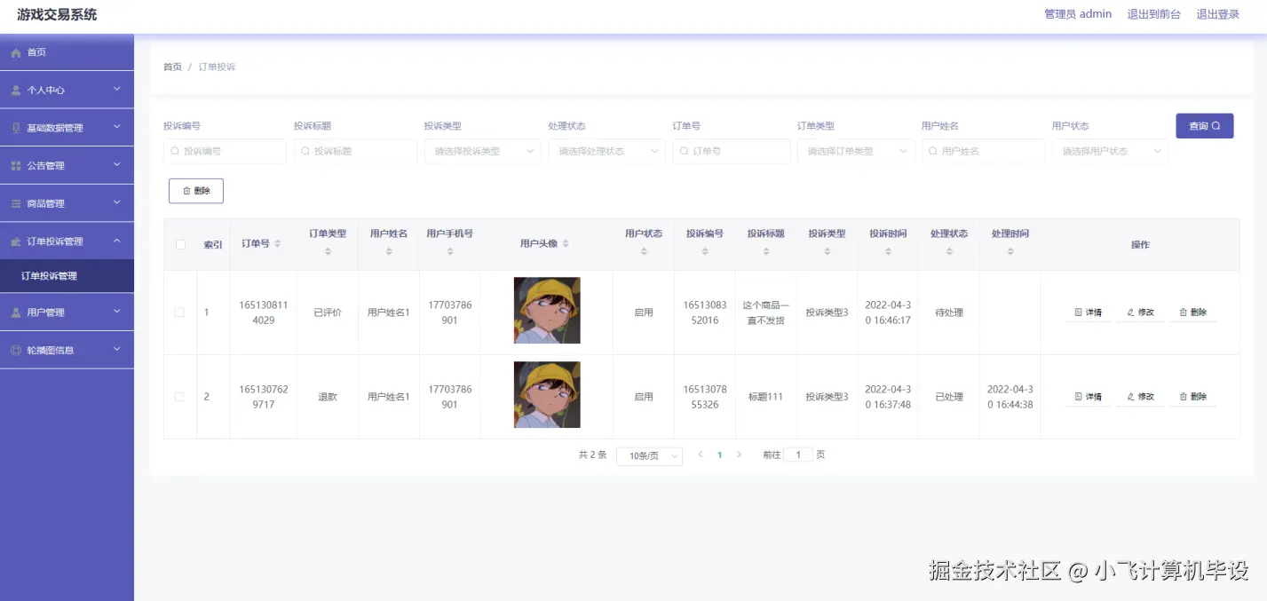The image size is (1267, 601).
Task: Click 修改 edit icon on the second row
Action: pos(1140,396)
